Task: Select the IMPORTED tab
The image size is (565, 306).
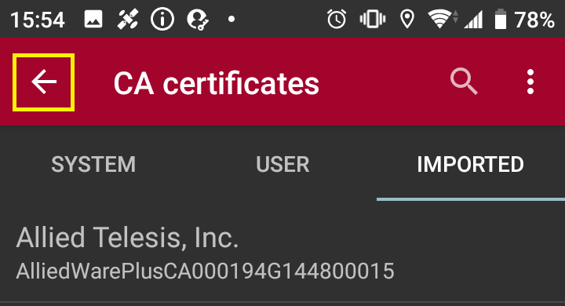Action: click(471, 164)
